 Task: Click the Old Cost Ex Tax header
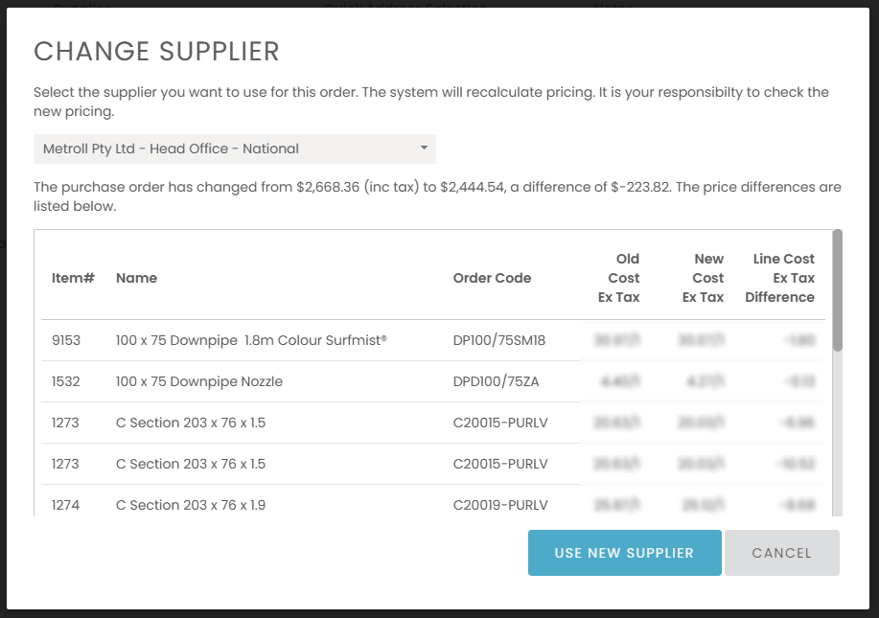(x=619, y=278)
